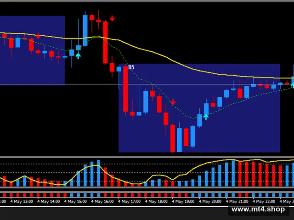Click the '4 May 15:00' time label

75,202
